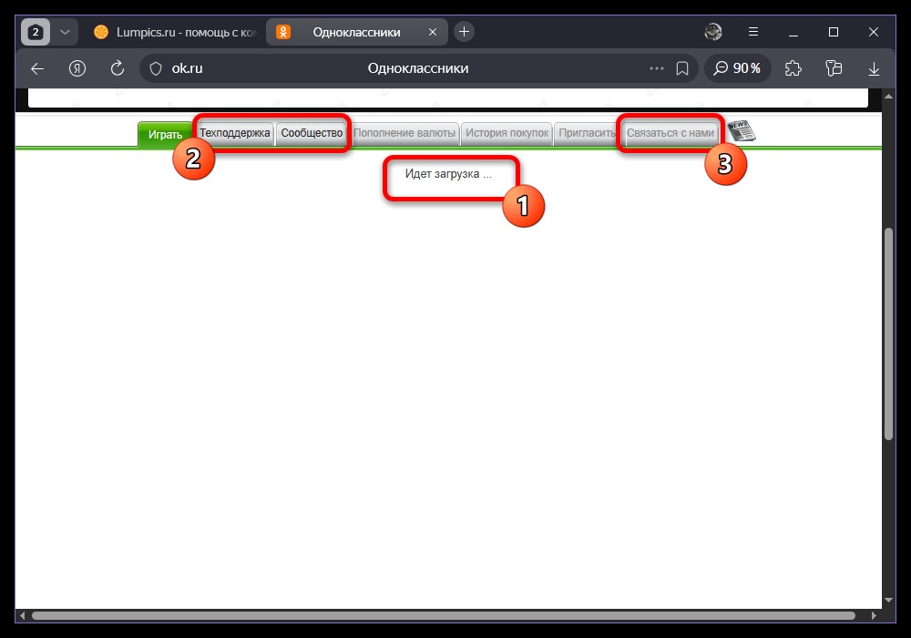Image resolution: width=911 pixels, height=638 pixels.
Task: Maximize the browser window
Action: (834, 32)
